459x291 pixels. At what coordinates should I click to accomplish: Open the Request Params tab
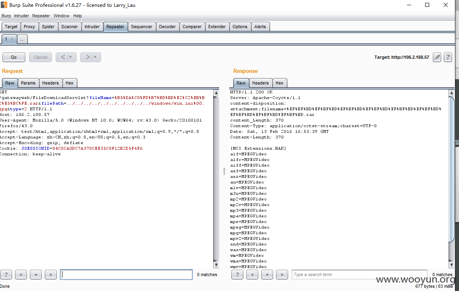click(x=28, y=83)
